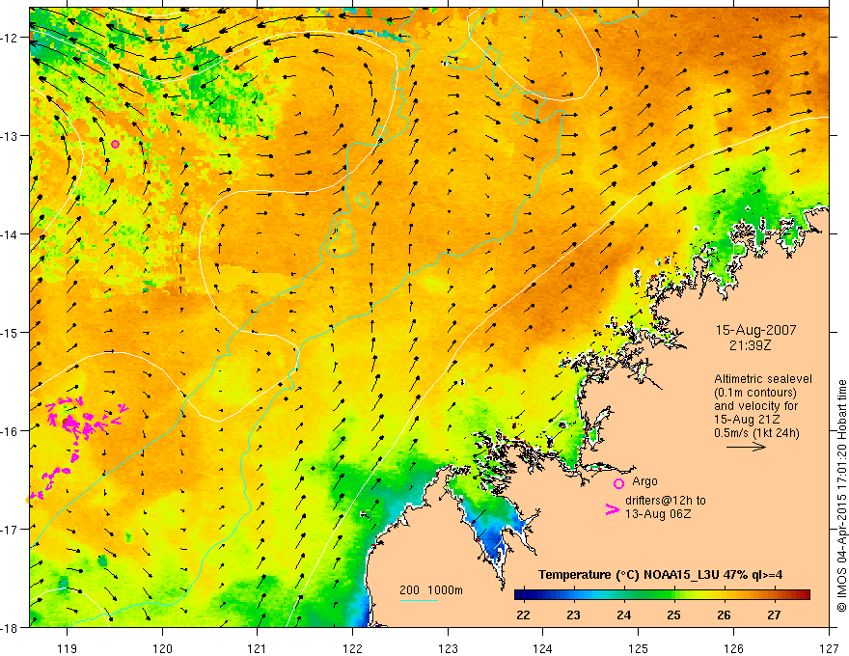This screenshot has width=849, height=656.
Task: Click the date label '15-Aug-2007'
Action: (755, 330)
